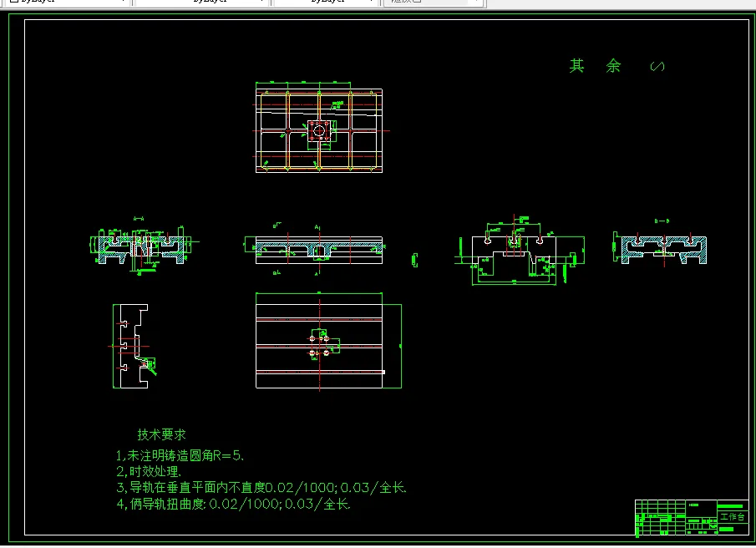Select the A-A section view drawing
Viewport: 756px width, 548px height.
pos(143,248)
